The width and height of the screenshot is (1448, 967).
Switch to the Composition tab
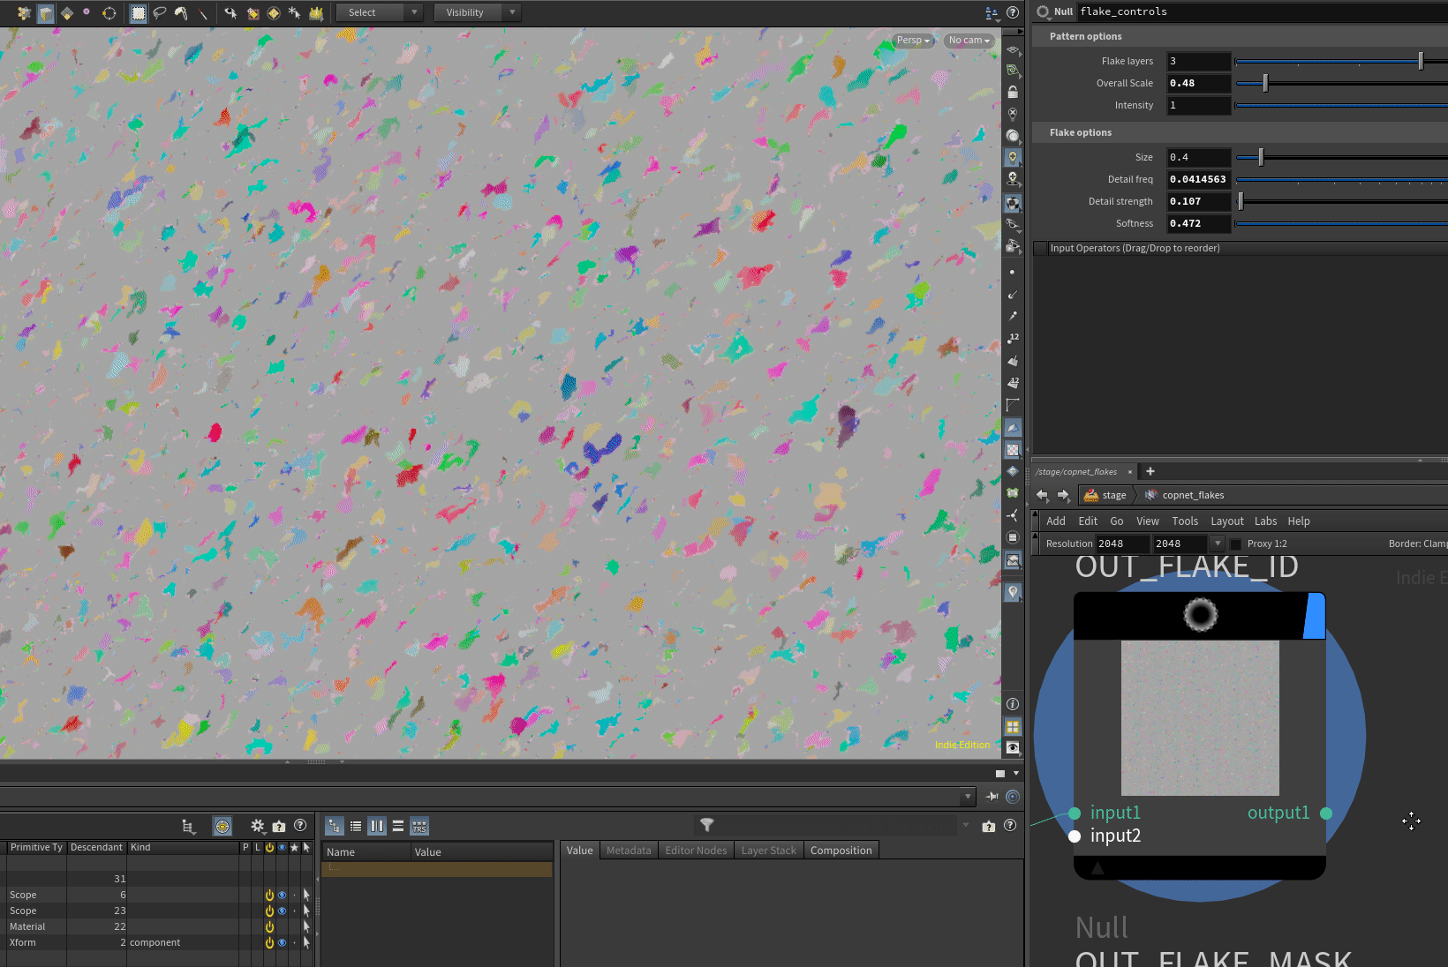(841, 851)
